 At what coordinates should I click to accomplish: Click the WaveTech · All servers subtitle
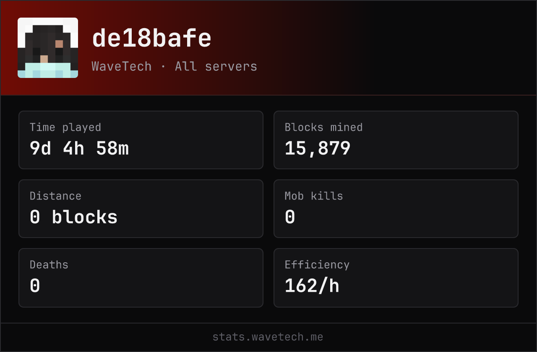coord(175,66)
